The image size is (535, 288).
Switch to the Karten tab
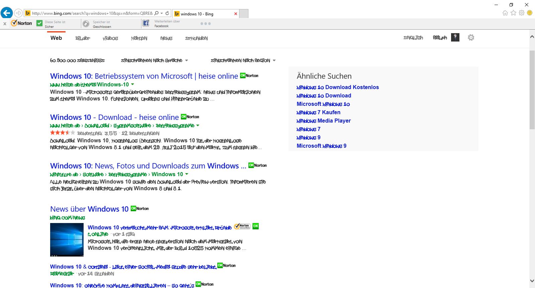click(139, 38)
